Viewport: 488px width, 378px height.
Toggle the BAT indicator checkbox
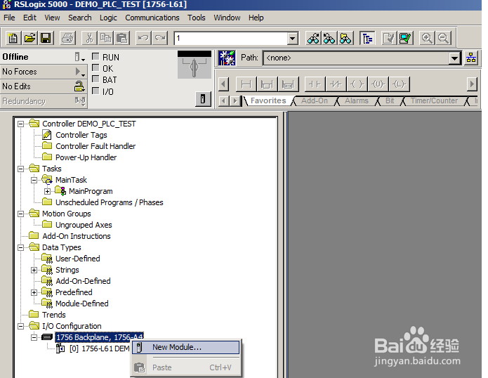(x=96, y=79)
